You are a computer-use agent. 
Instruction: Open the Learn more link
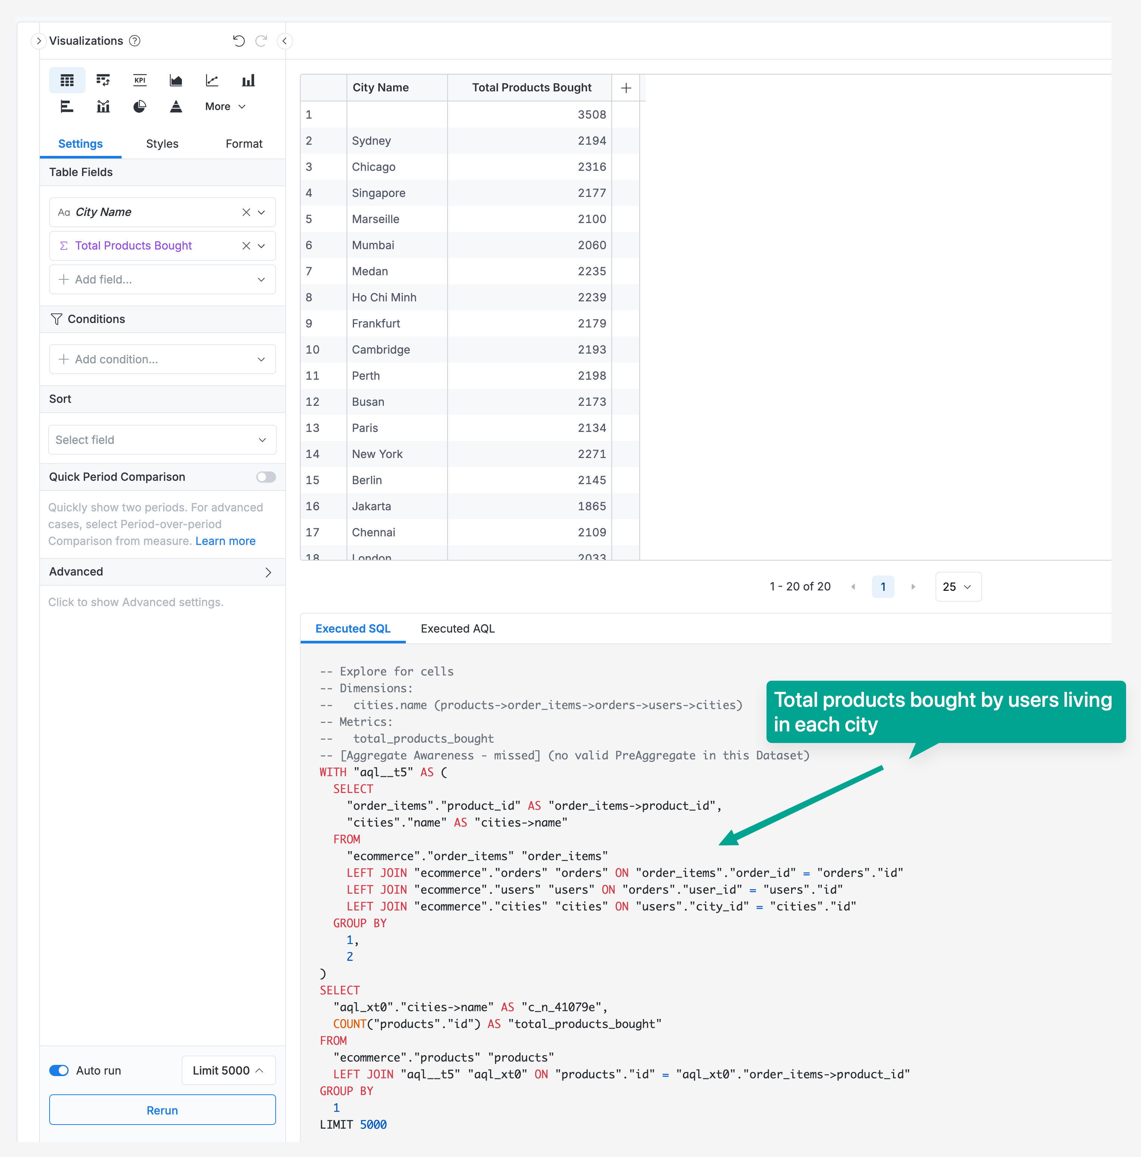(x=225, y=541)
